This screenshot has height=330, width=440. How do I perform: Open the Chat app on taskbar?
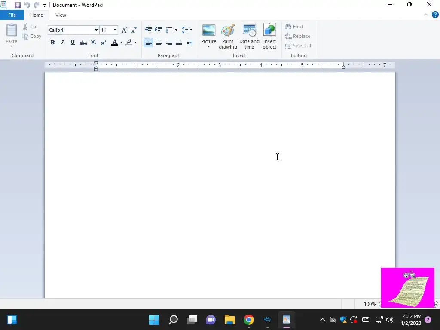coord(211,320)
